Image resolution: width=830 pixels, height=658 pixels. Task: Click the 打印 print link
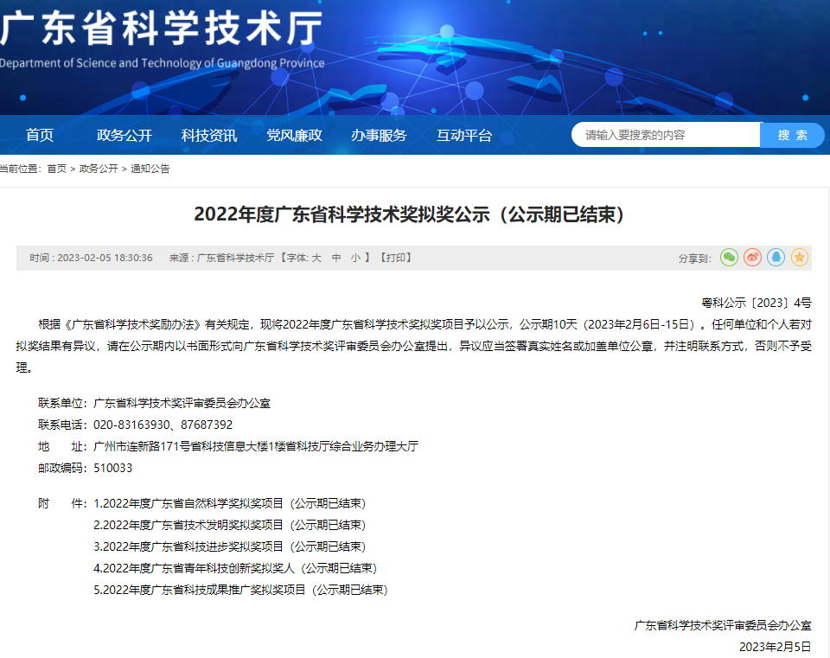point(395,258)
